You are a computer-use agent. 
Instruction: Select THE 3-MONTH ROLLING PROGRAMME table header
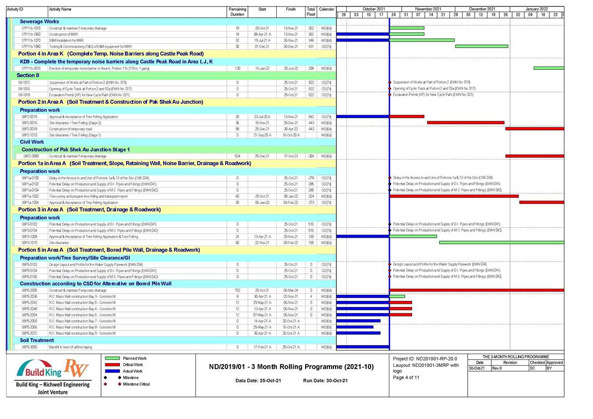tap(516, 357)
